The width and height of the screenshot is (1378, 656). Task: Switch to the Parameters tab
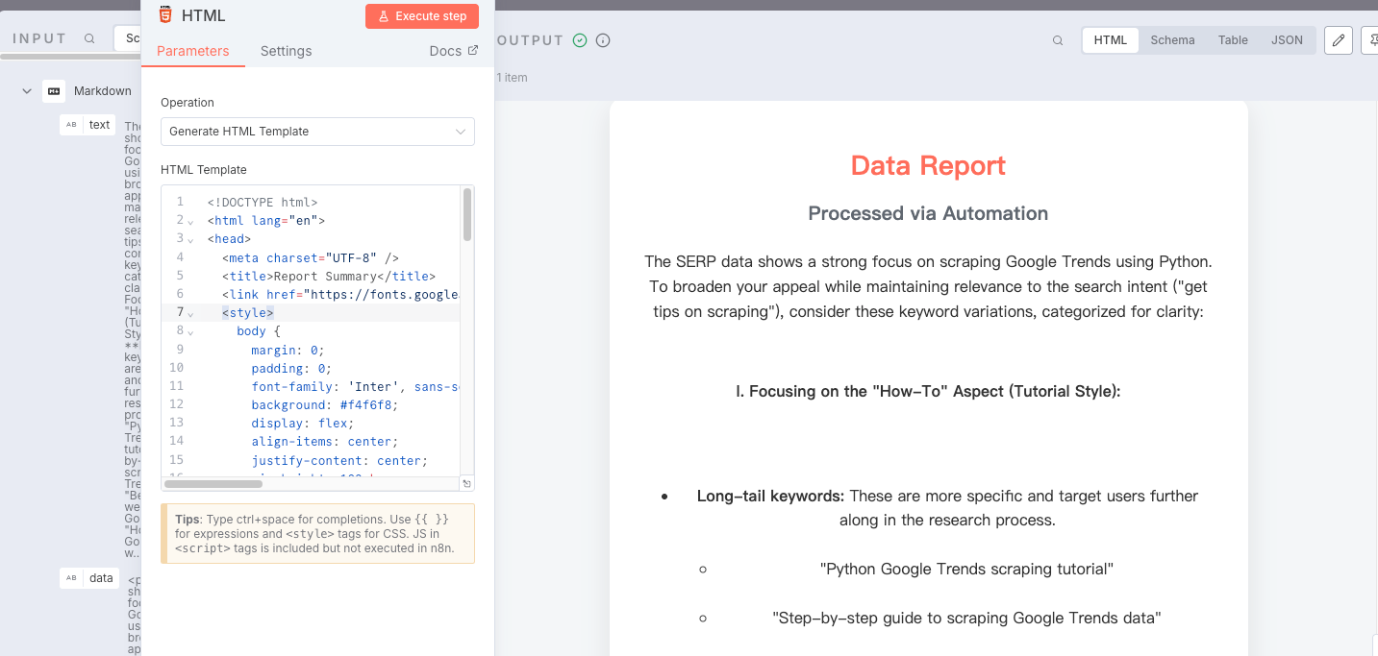[x=193, y=51]
